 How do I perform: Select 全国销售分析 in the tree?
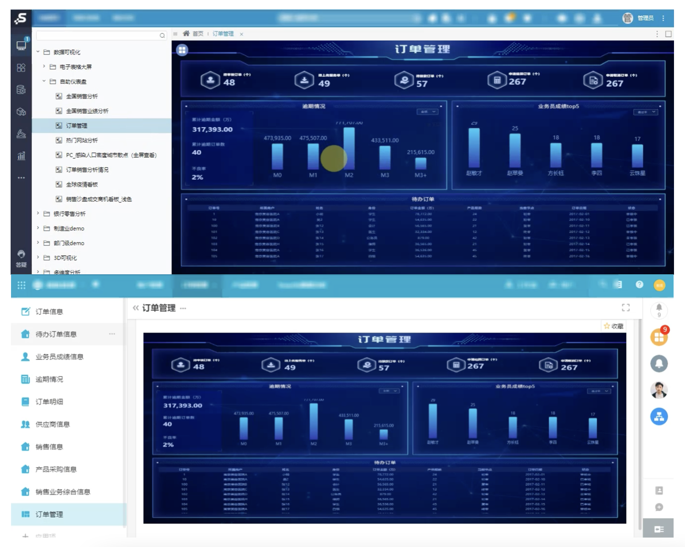[82, 96]
